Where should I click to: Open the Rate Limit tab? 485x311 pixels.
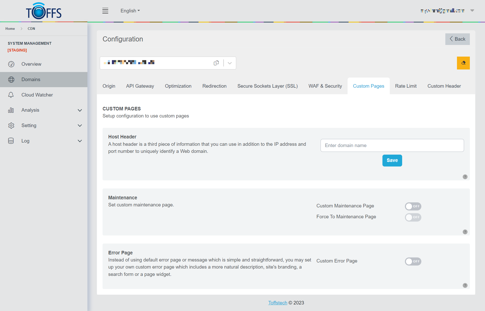(406, 86)
